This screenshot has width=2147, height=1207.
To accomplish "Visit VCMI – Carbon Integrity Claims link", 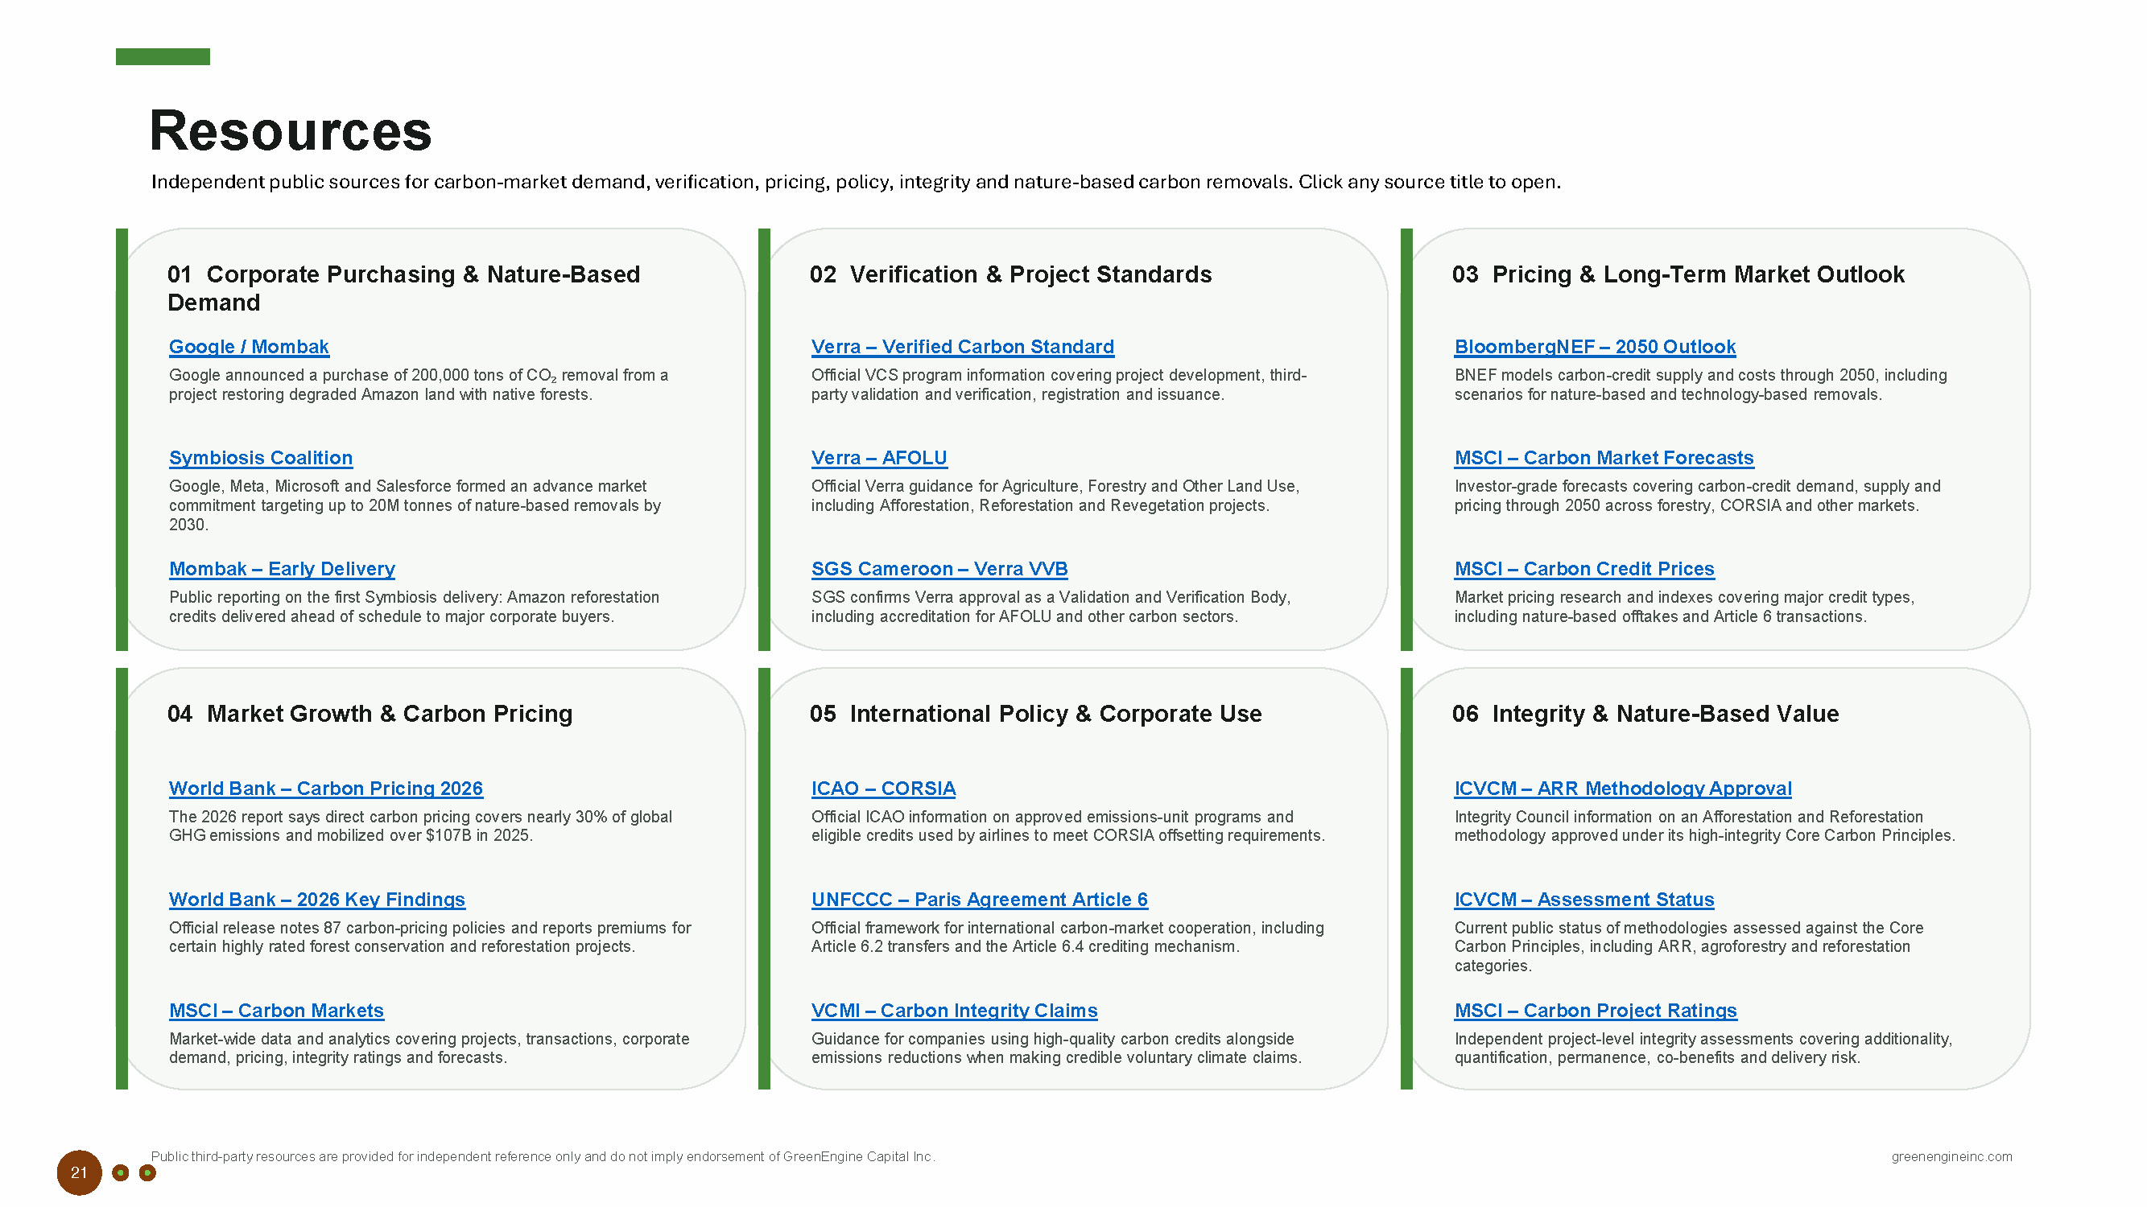I will click(954, 1011).
